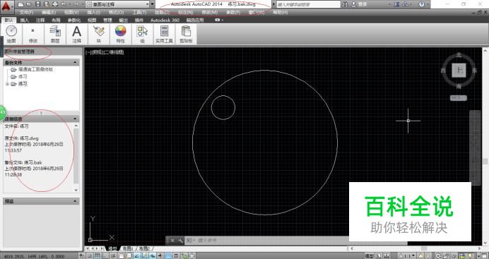Click ViewCube 东 (East) compass label

(474, 71)
